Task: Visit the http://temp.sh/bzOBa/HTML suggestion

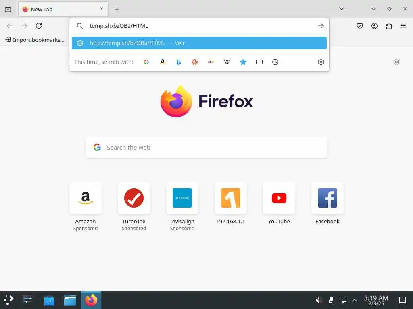Action: coord(199,43)
